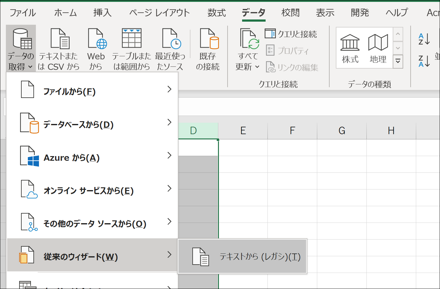The width and height of the screenshot is (440, 289).
Task: Select column E header
Action: point(243,131)
